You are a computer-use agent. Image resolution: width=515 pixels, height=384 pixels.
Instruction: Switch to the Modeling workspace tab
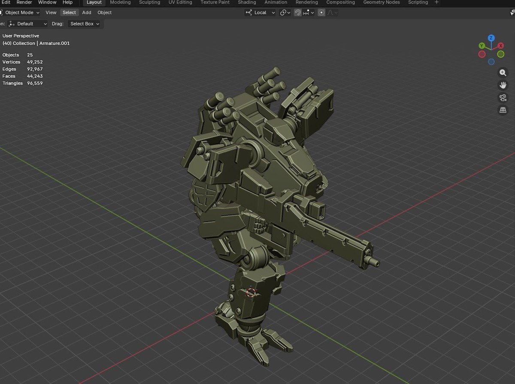pyautogui.click(x=120, y=3)
